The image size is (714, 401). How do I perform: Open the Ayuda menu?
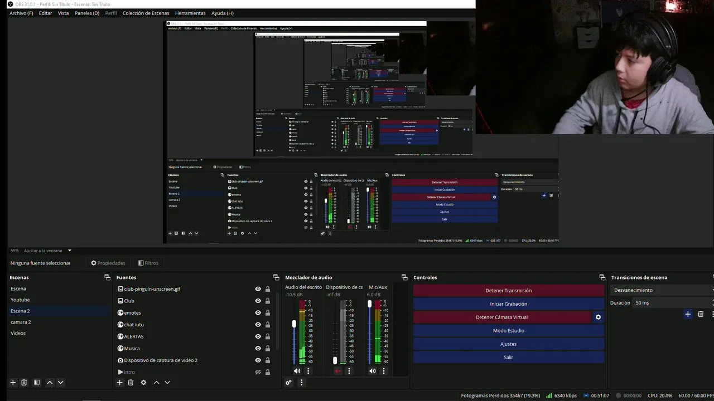click(223, 13)
